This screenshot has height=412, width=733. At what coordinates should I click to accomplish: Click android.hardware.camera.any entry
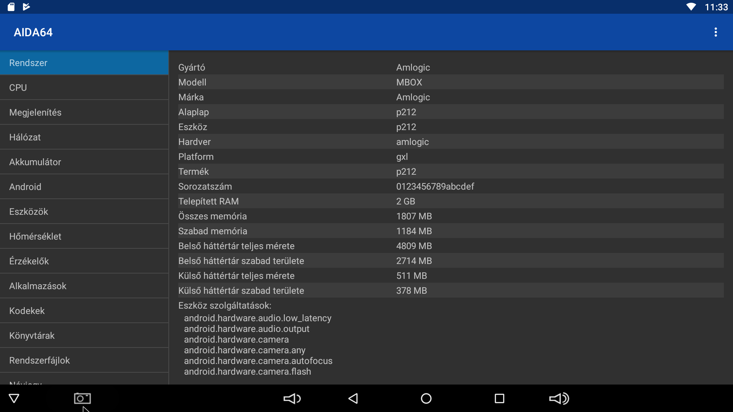(x=245, y=350)
